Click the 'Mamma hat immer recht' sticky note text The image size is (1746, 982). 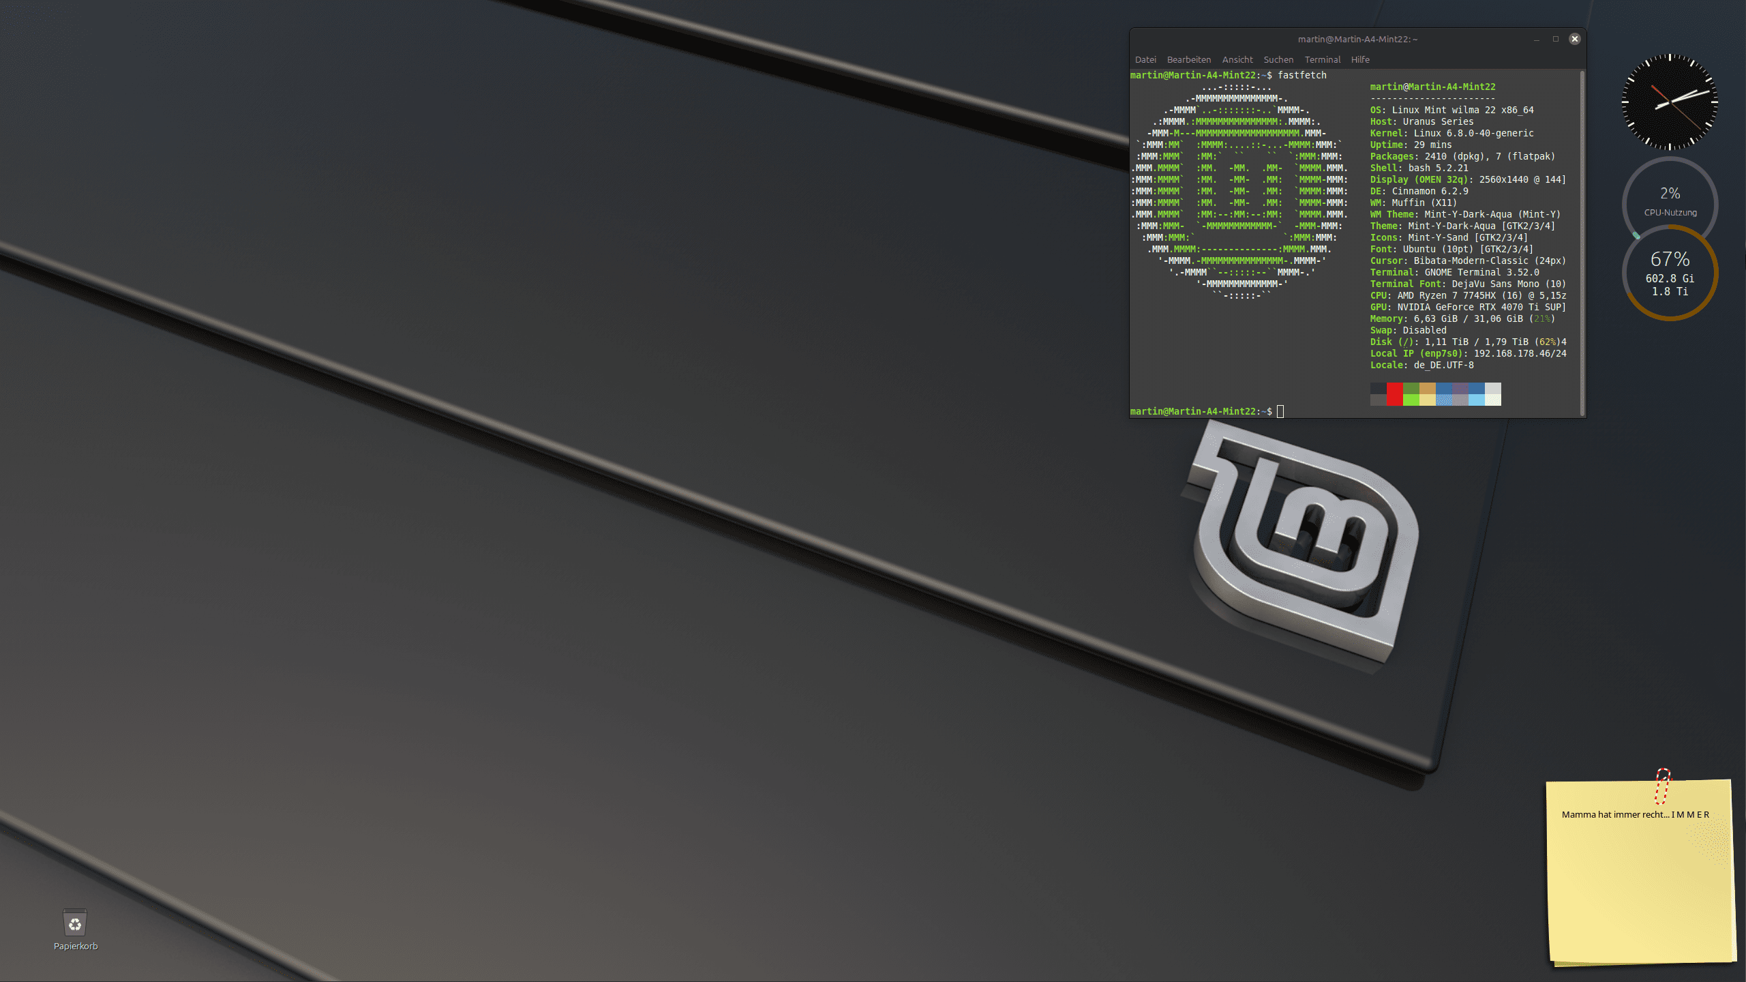(x=1635, y=814)
